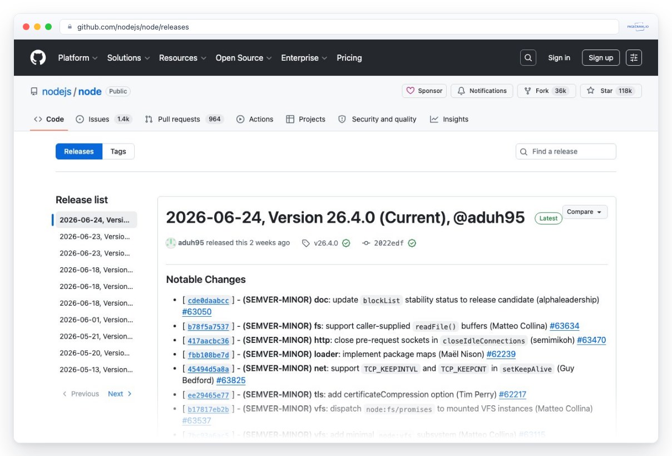Click the verified check next to 2022edf
This screenshot has width=672, height=456.
point(412,243)
